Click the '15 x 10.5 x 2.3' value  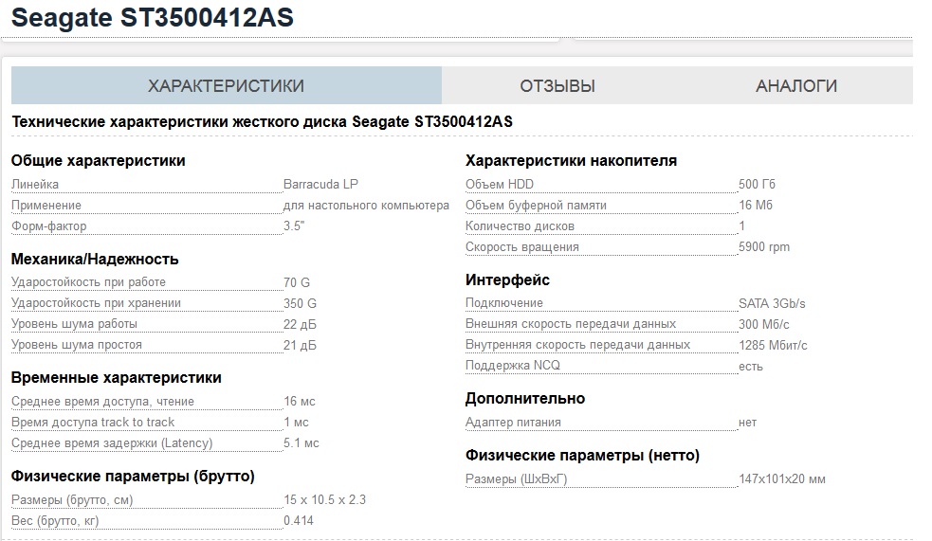point(324,500)
